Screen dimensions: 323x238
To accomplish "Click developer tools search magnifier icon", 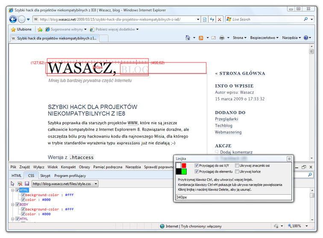I will point(310,175).
